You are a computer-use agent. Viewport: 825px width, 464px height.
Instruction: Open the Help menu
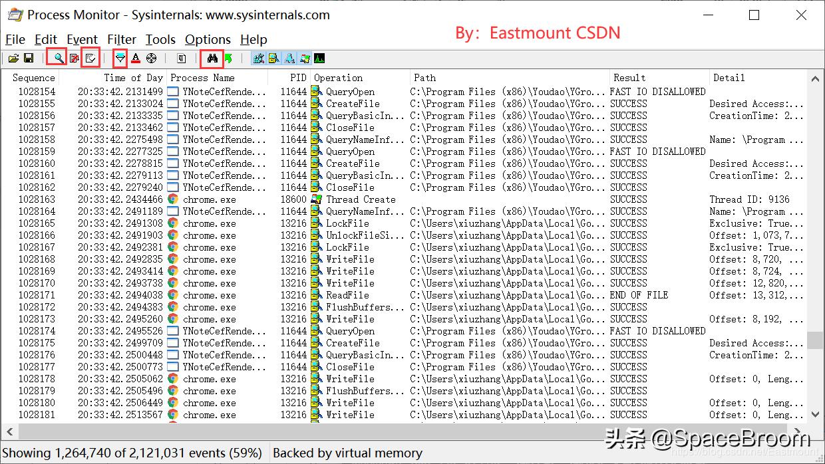point(253,40)
